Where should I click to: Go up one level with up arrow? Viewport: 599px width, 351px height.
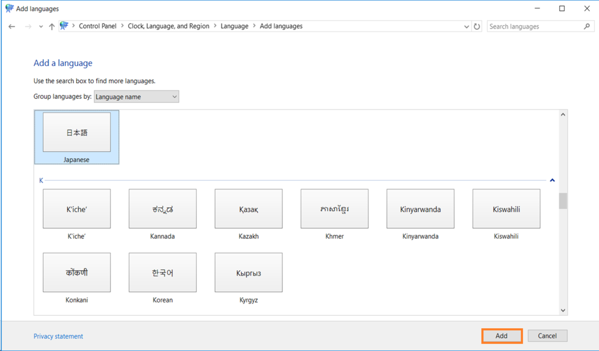point(51,26)
